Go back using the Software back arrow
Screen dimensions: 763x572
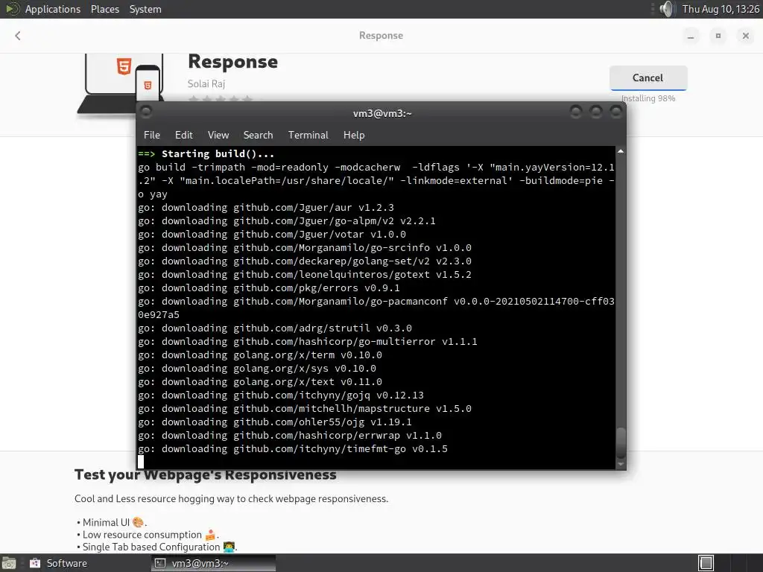click(18, 36)
